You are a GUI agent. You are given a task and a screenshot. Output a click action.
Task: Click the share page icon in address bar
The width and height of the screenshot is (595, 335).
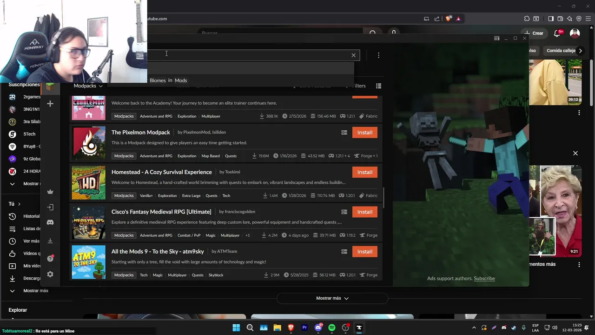click(437, 19)
